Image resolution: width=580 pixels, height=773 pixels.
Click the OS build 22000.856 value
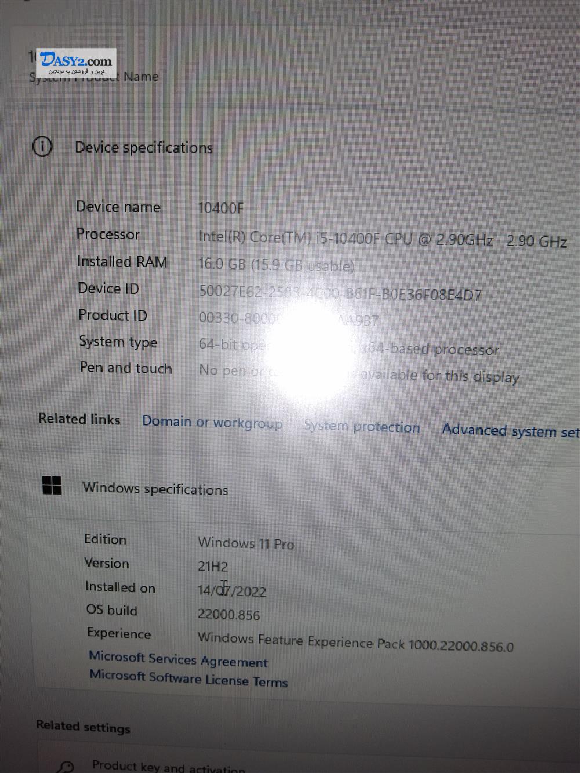pos(229,614)
